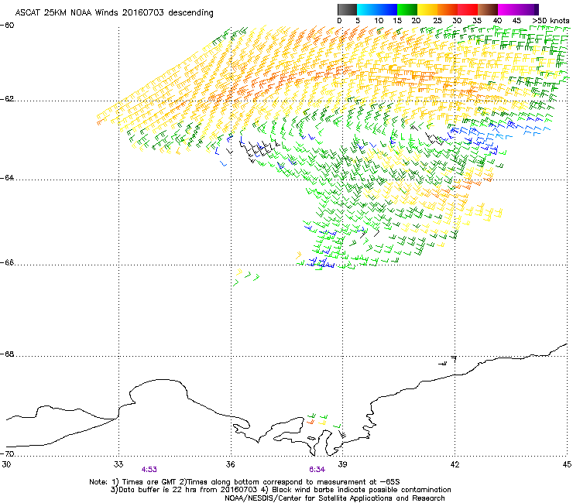The height and width of the screenshot is (503, 573).
Task: Click the purple "6:34" pass time
Action: [x=317, y=470]
